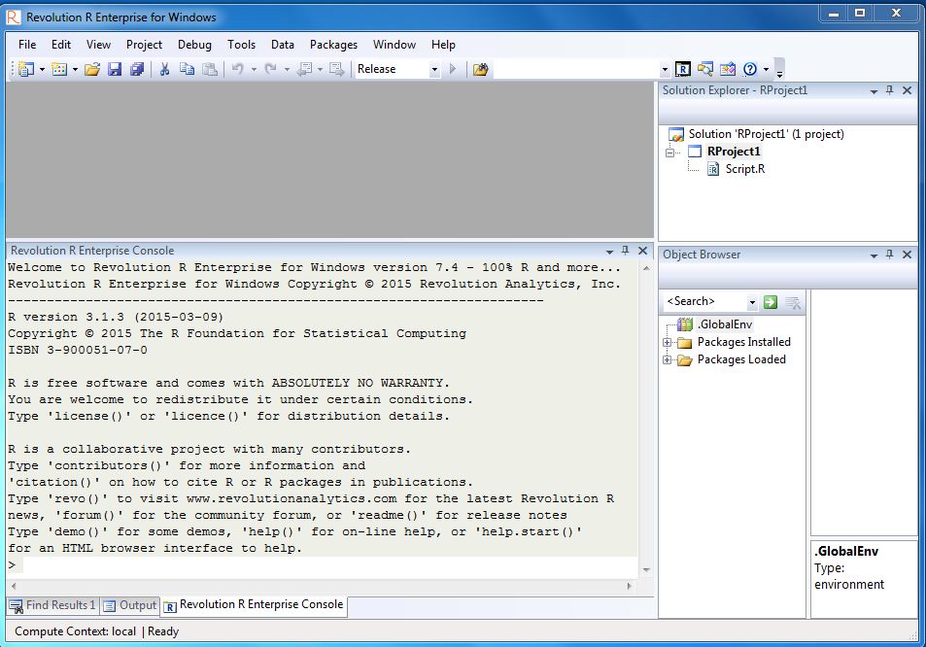Click the Save floppy disk icon

(115, 69)
